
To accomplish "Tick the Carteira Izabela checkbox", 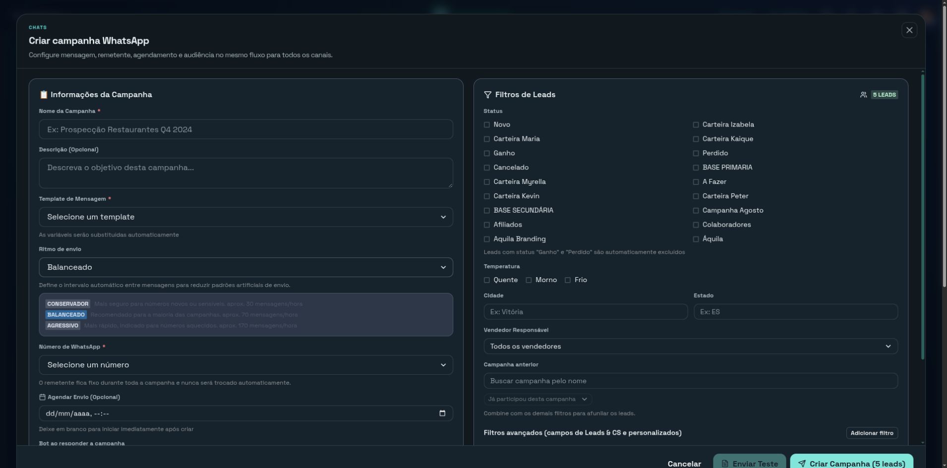I will click(x=696, y=125).
